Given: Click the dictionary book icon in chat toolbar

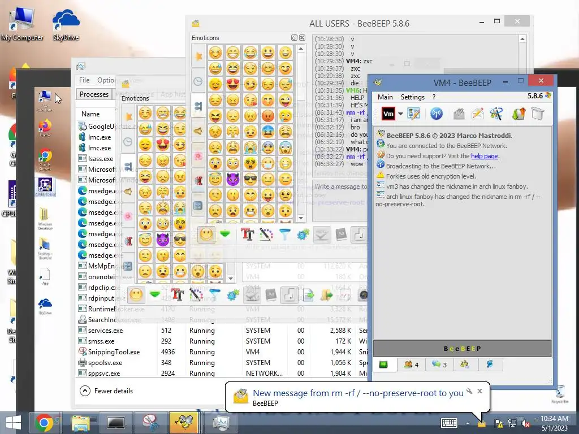Looking at the screenshot, I should [341, 235].
